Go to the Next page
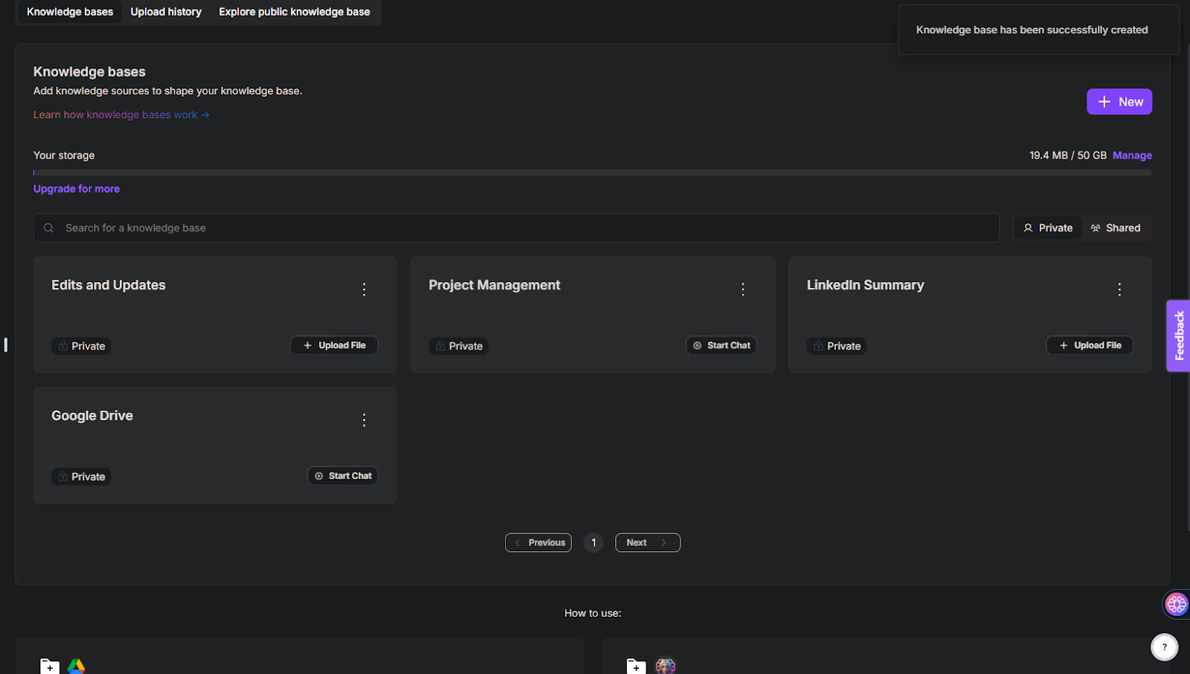Image resolution: width=1190 pixels, height=674 pixels. click(648, 542)
